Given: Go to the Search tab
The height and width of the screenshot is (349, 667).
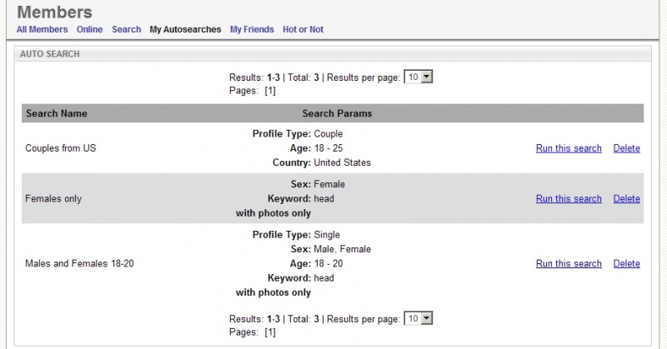Looking at the screenshot, I should click(x=126, y=29).
